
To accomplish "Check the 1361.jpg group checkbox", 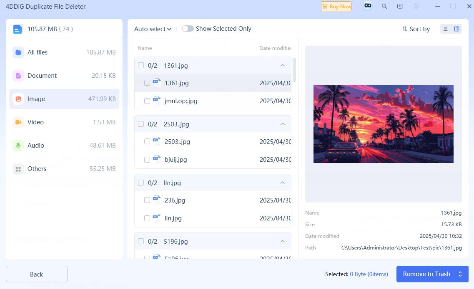I will click(x=140, y=65).
